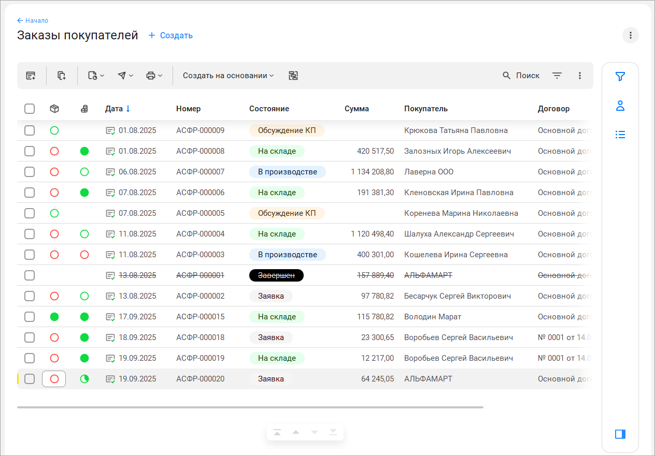This screenshot has width=655, height=456.
Task: Sort by the Договор column header
Action: coord(553,109)
